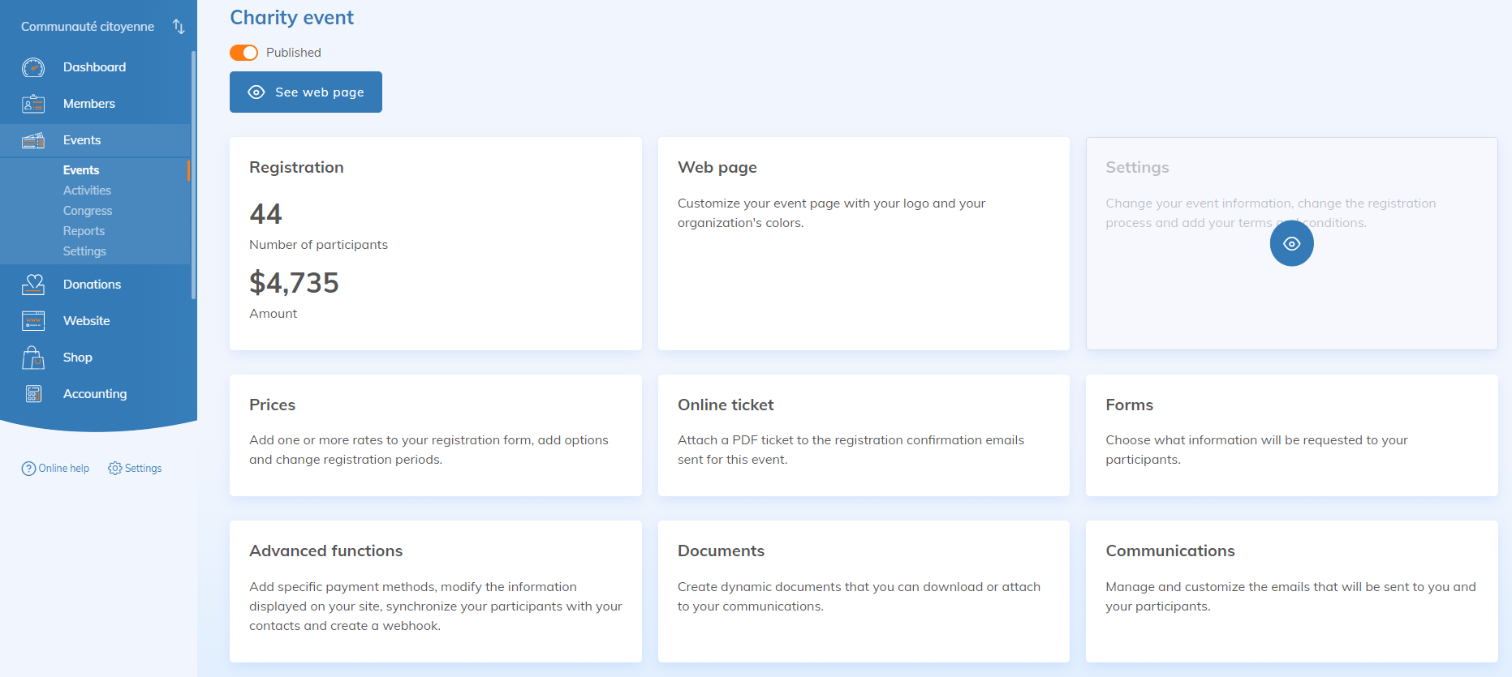The height and width of the screenshot is (677, 1512).
Task: Click the Donations heart icon
Action: pyautogui.click(x=33, y=285)
